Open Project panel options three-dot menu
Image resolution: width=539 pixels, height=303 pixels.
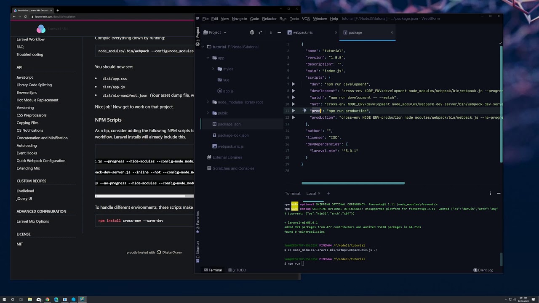click(x=271, y=32)
